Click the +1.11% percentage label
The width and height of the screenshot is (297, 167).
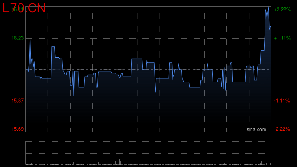pyautogui.click(x=282, y=38)
